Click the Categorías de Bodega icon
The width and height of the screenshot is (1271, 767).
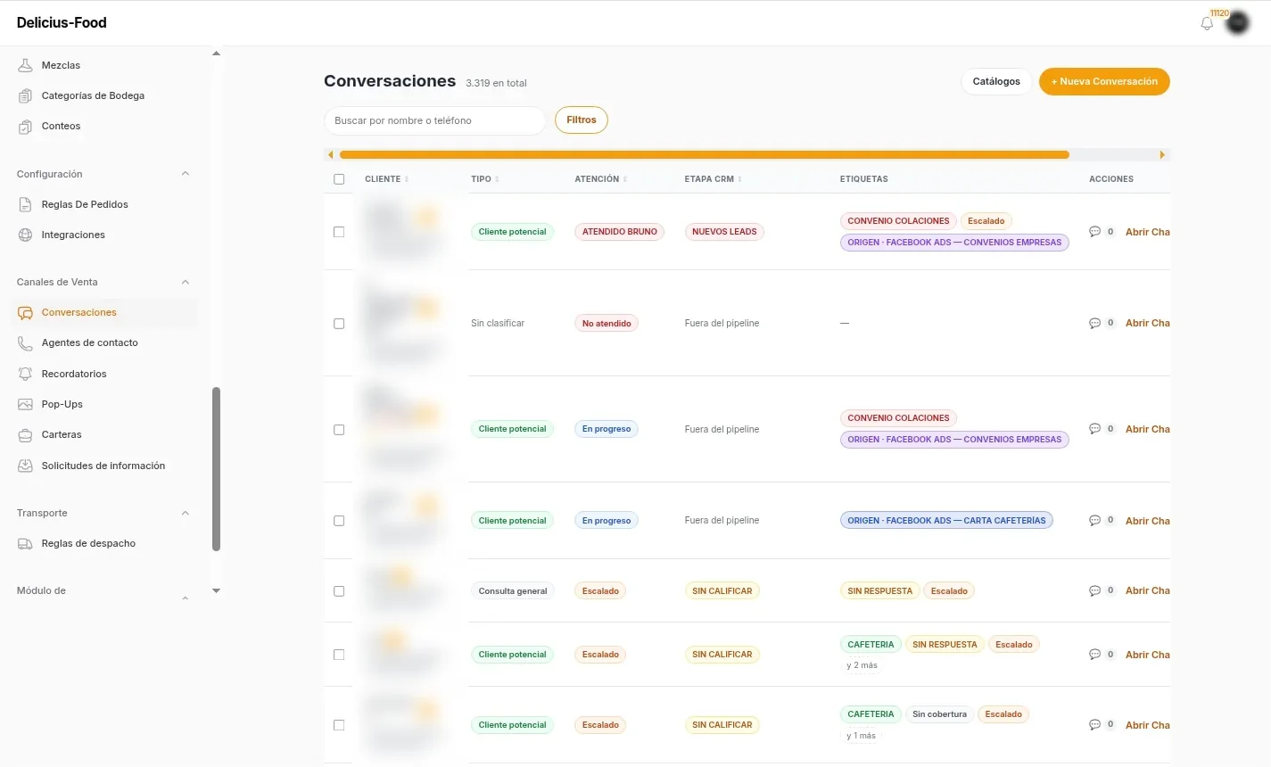[25, 95]
